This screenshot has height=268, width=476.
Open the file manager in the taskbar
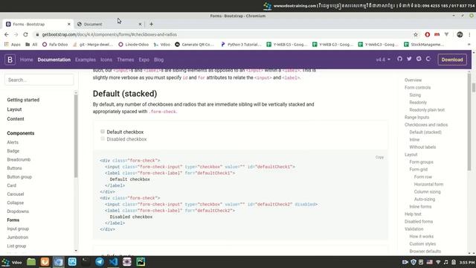click(x=31, y=261)
